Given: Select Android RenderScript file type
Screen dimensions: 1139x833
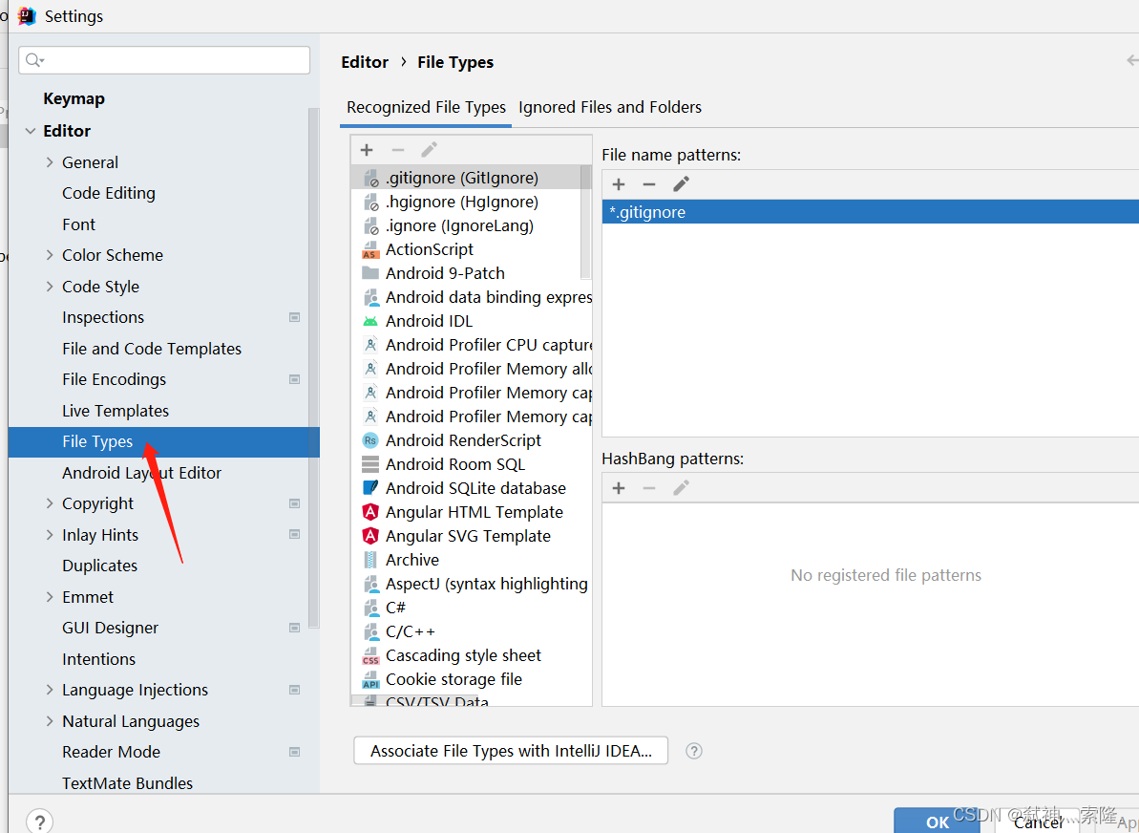Looking at the screenshot, I should point(463,440).
